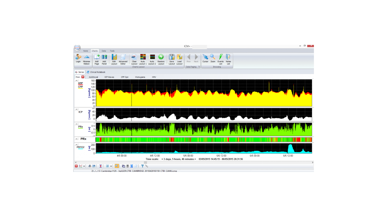Expand the dropdown arrow beside chart line icon
This screenshot has width=387, height=217.
(84, 166)
